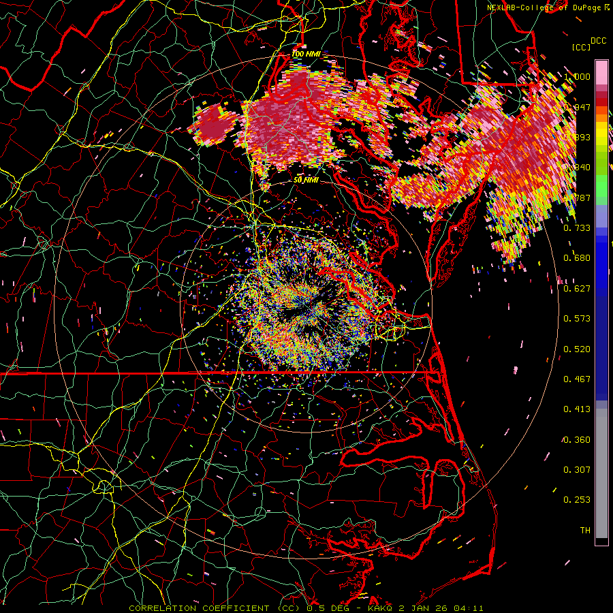Select the 0.947 color scale value
The image size is (613, 613).
click(x=577, y=107)
